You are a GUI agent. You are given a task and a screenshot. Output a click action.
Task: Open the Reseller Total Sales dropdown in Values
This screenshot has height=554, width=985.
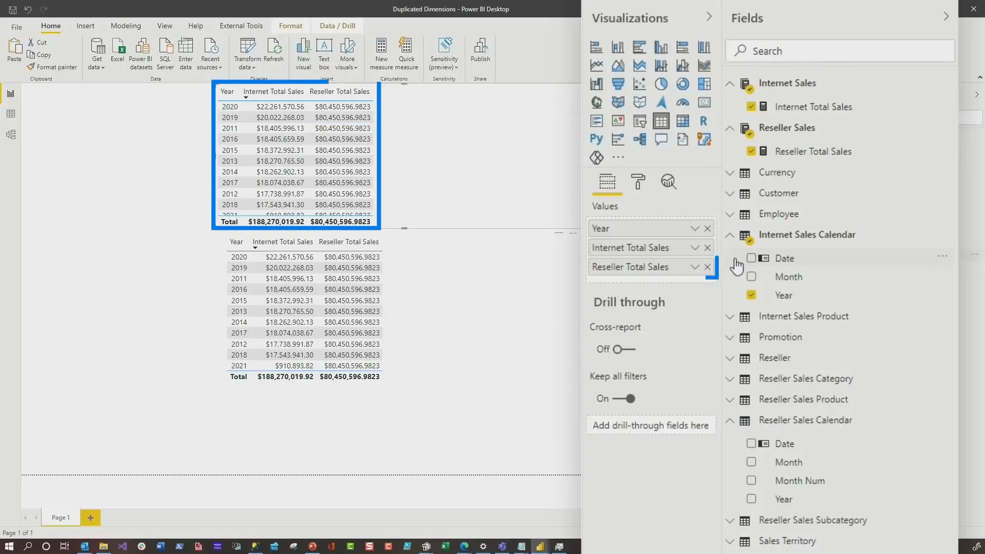point(695,267)
